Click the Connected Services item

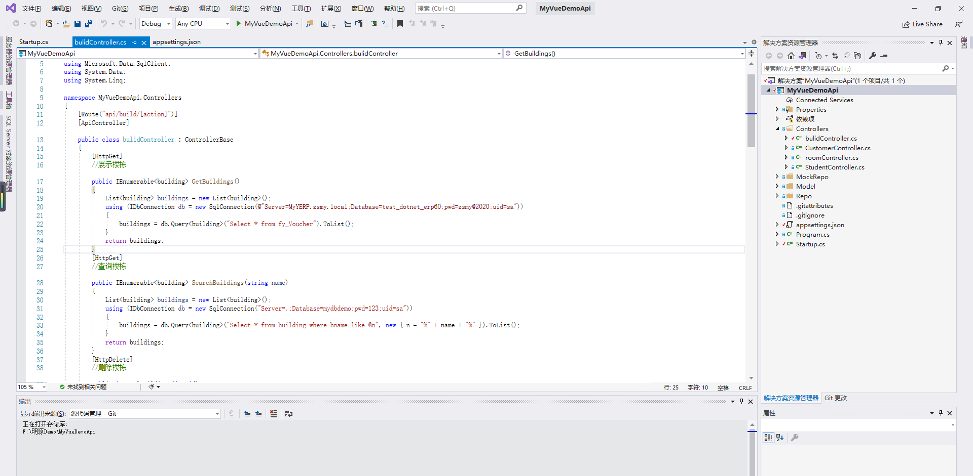click(825, 100)
